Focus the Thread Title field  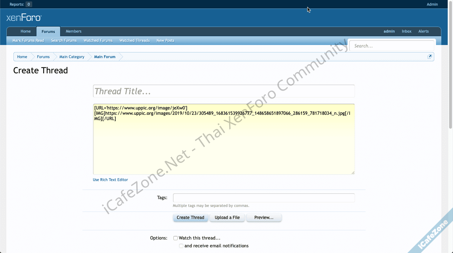[x=224, y=91]
